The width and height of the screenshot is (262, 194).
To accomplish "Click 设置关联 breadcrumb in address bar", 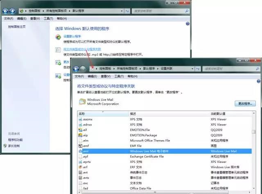I will pos(167,68).
